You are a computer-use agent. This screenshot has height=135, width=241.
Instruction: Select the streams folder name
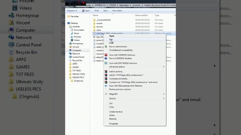click(x=99, y=27)
